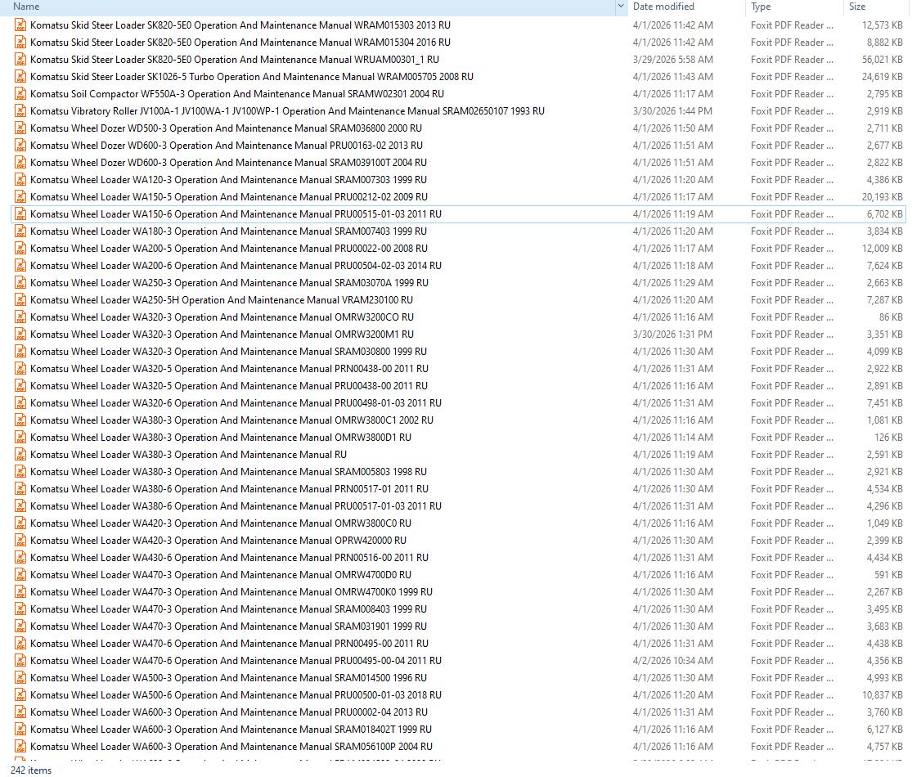Select file WA600-3 SRAM056100P 2004 RU
The image size is (921, 777).
point(231,747)
